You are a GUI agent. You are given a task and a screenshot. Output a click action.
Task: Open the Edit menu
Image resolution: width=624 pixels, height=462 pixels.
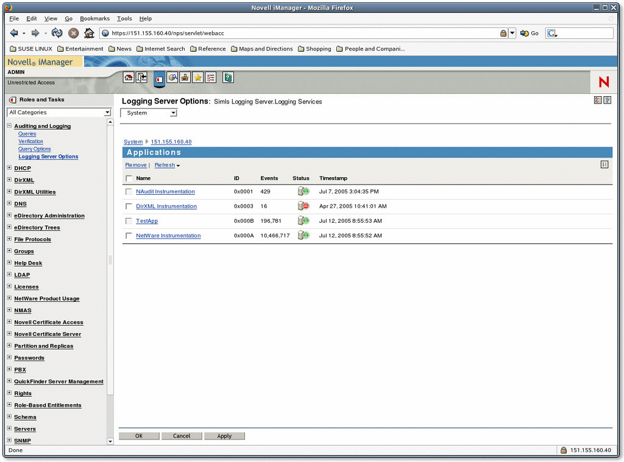coord(32,18)
